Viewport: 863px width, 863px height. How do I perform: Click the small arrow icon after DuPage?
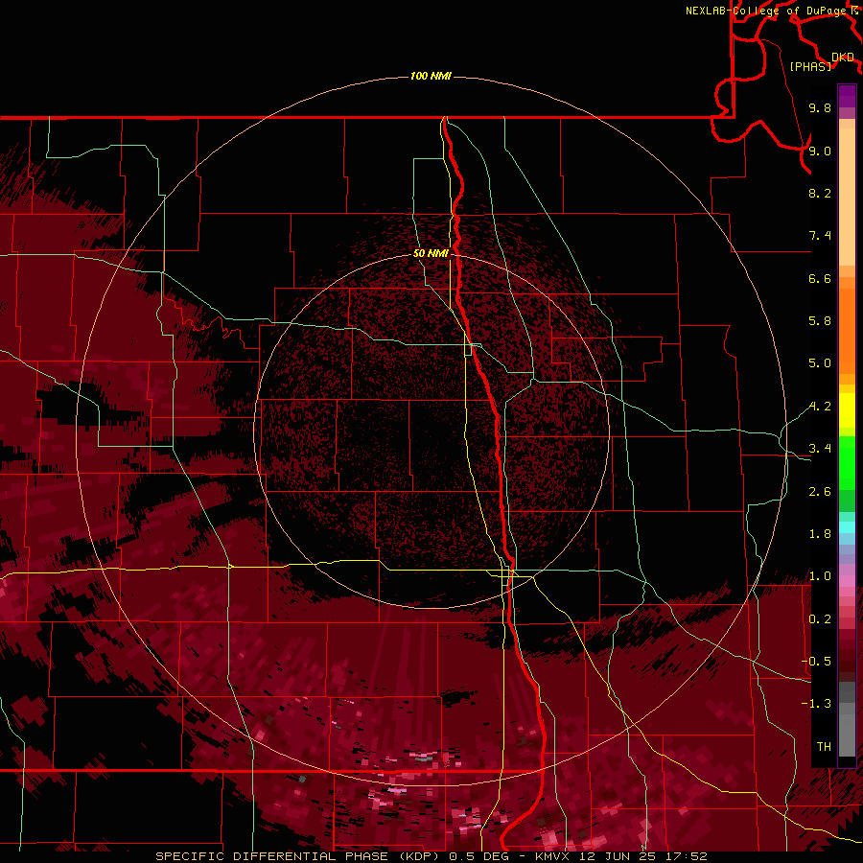click(x=854, y=10)
